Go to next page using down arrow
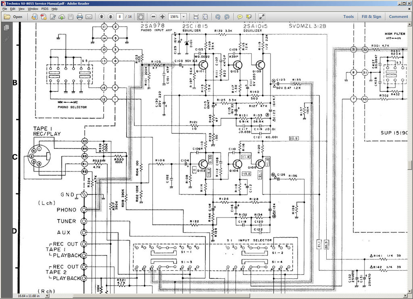Viewport: 413px width, 299px height. click(111, 17)
